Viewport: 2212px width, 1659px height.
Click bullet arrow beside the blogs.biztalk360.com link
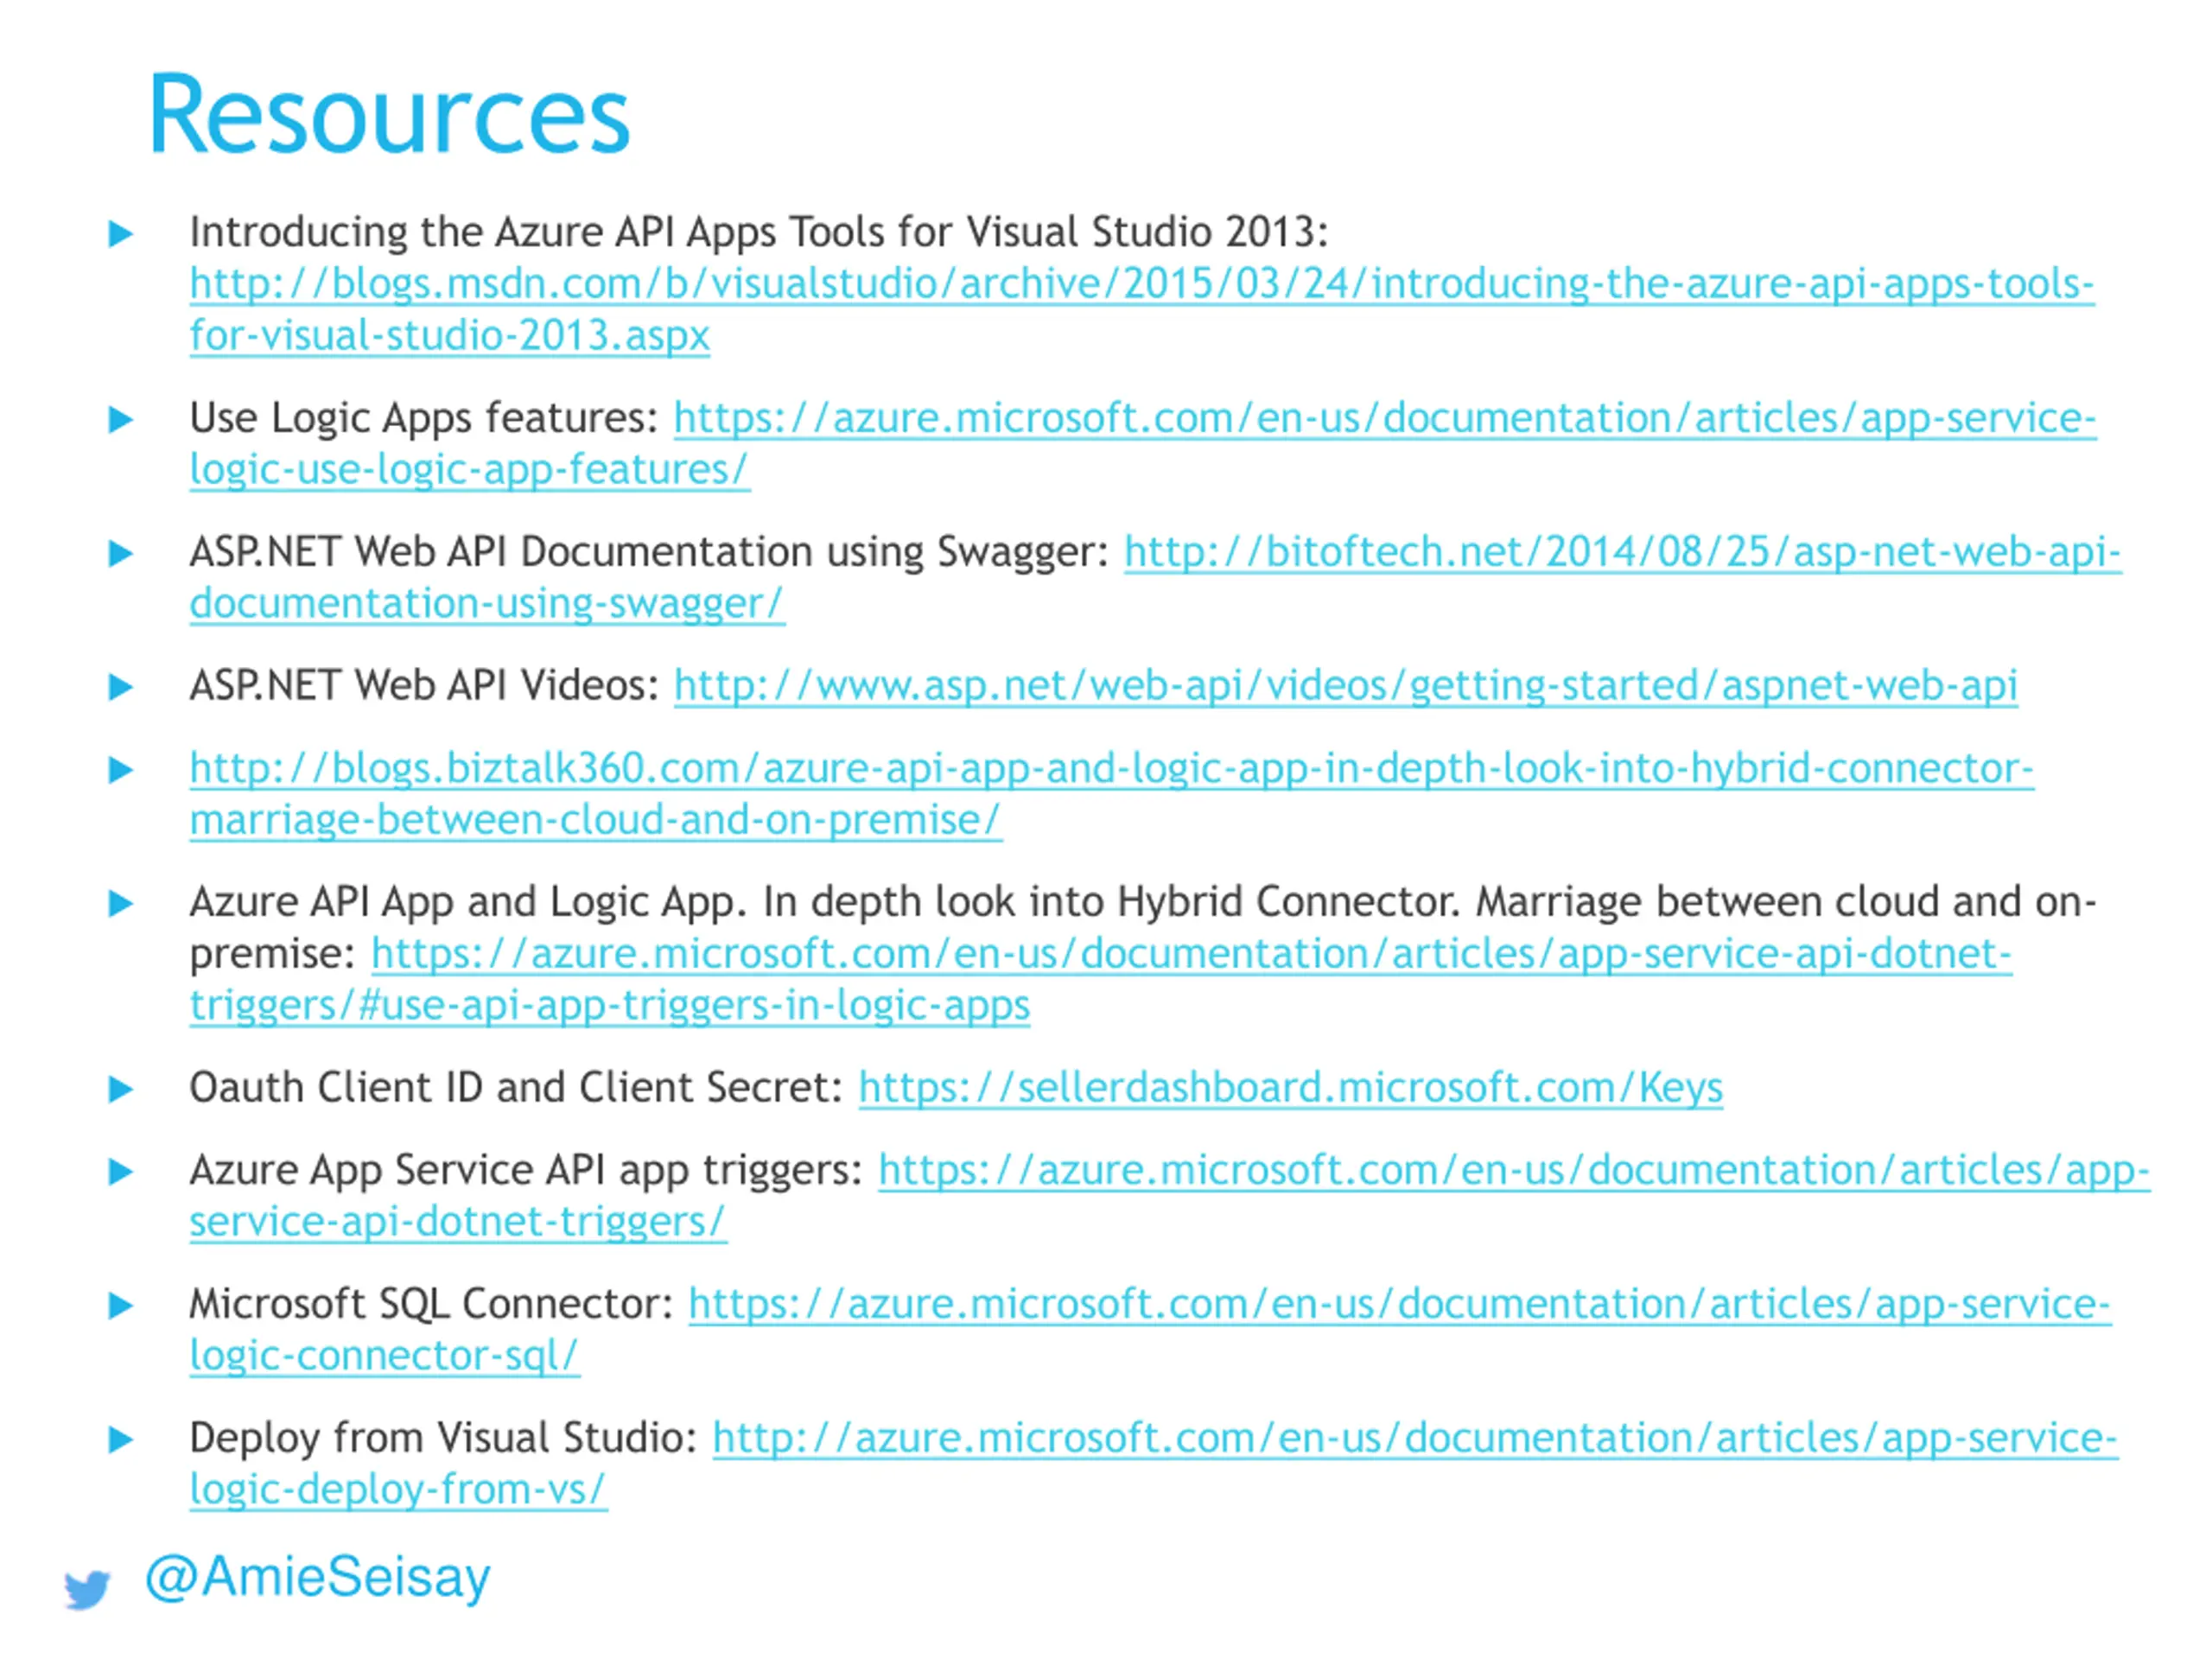pos(120,770)
